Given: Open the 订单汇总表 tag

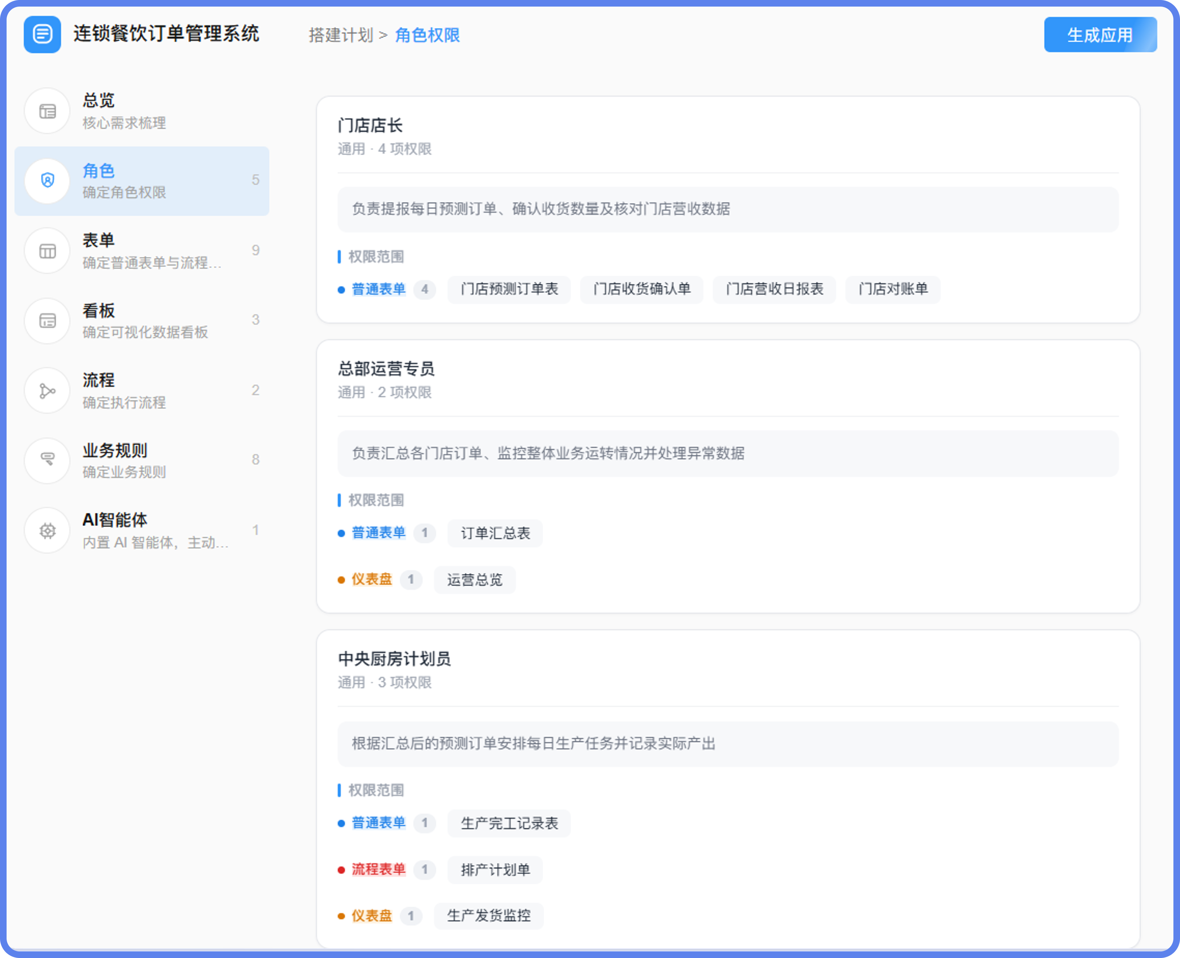Looking at the screenshot, I should pyautogui.click(x=495, y=533).
